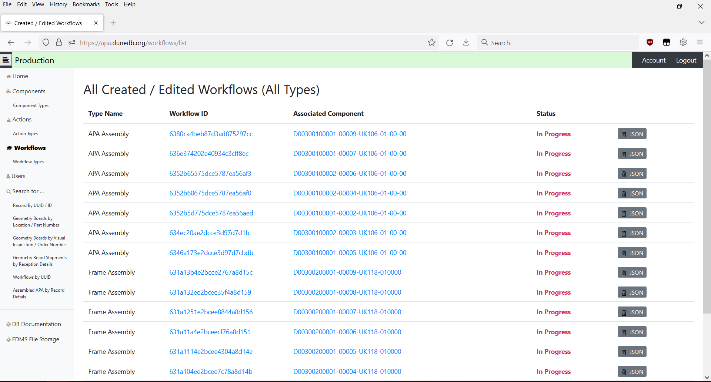Open the Account page

tap(654, 60)
